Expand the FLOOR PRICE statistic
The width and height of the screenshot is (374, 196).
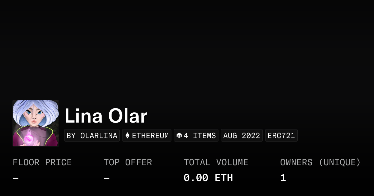[42, 162]
